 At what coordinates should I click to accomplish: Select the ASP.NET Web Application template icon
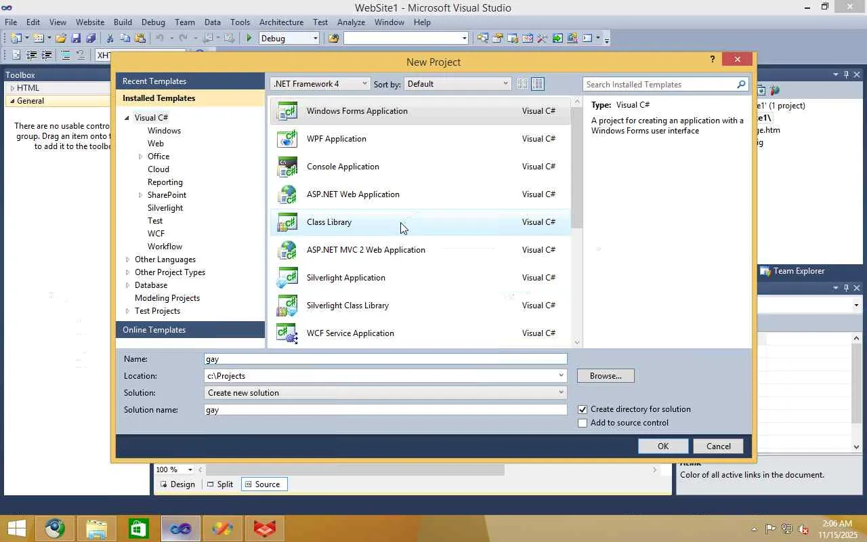(287, 194)
